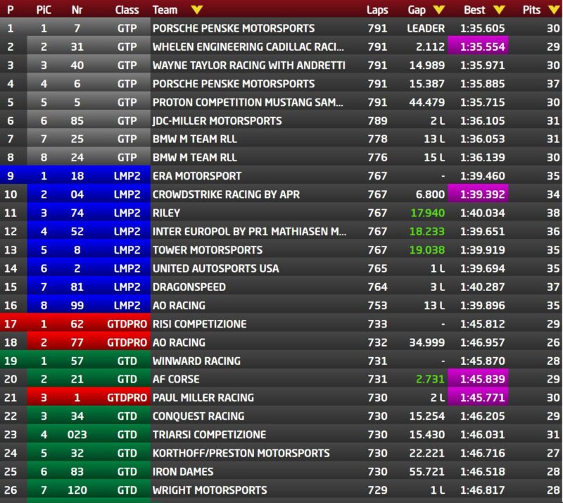Select Crowdstrike Racing by APR
Image resolution: width=563 pixels, height=503 pixels.
click(226, 194)
